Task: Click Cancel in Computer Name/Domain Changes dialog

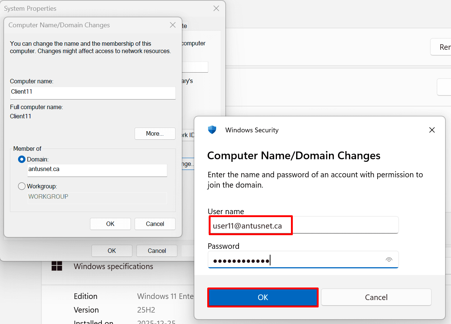Action: 155,224
